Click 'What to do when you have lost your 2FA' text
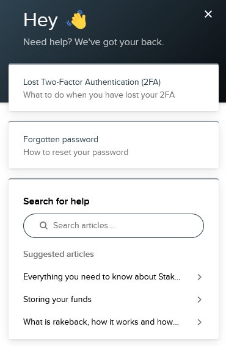Screen dimensions: 226x346 (x=99, y=95)
